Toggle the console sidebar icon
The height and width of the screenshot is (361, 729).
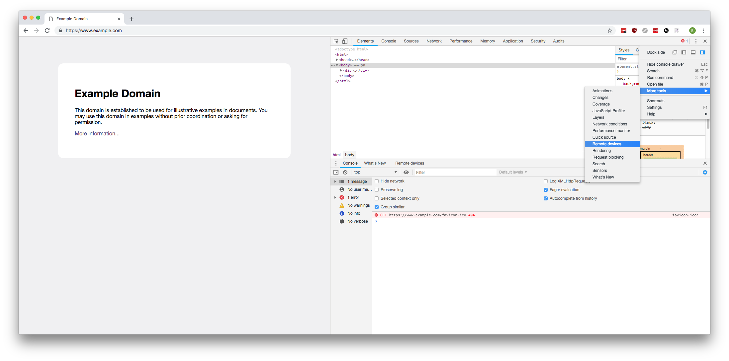point(336,172)
